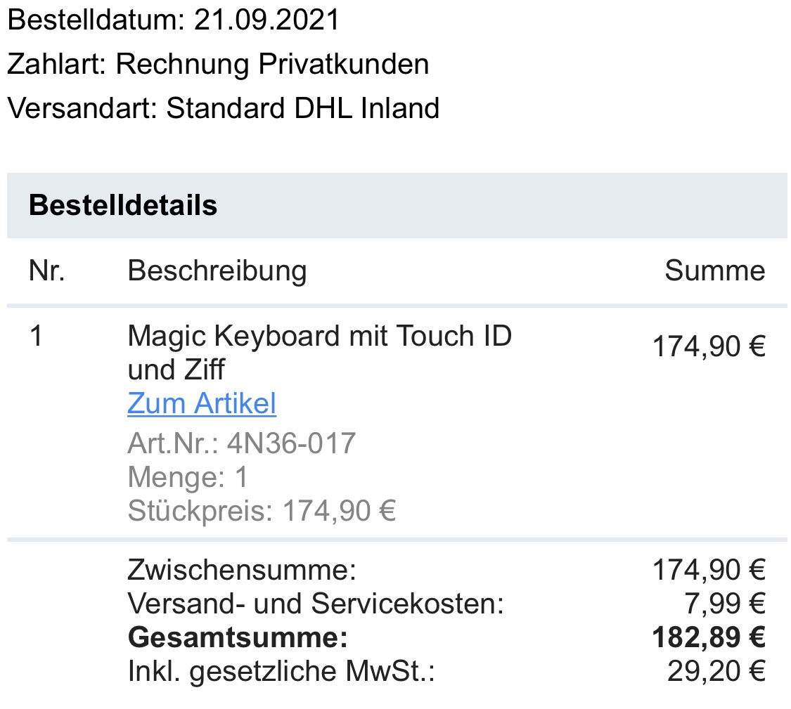
Task: Click item number 1 in Nr. column
Action: (37, 337)
